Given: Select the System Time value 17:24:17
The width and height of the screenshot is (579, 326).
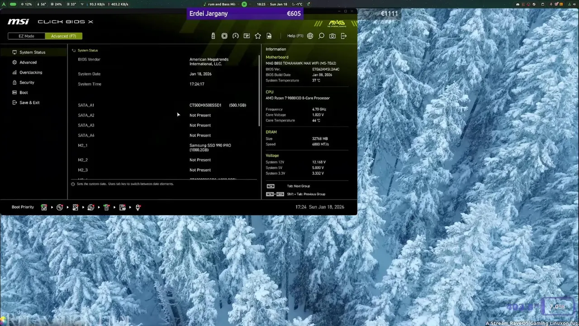Looking at the screenshot, I should (x=197, y=84).
